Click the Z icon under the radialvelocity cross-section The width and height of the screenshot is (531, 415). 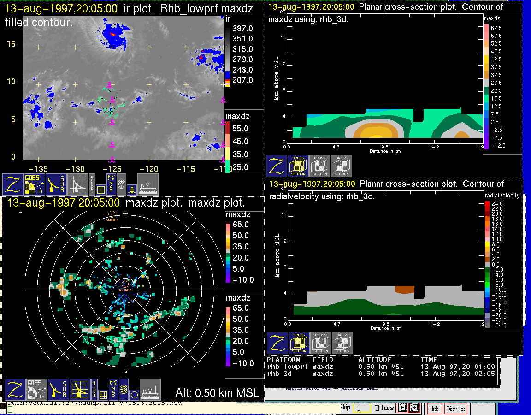277,343
